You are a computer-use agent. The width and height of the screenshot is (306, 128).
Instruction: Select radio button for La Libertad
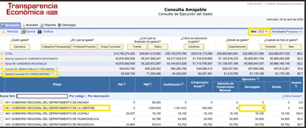2,108
